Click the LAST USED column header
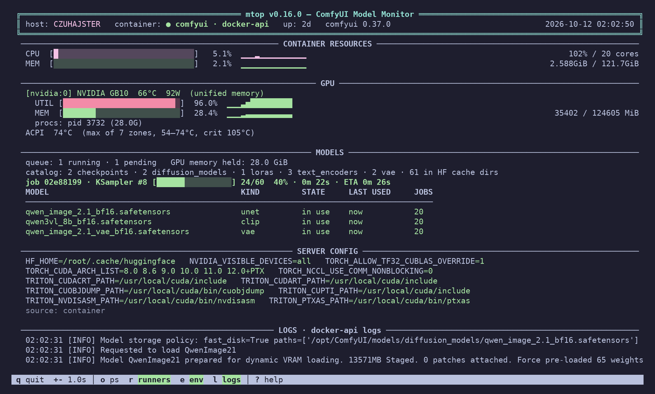The width and height of the screenshot is (655, 394). pyautogui.click(x=370, y=192)
